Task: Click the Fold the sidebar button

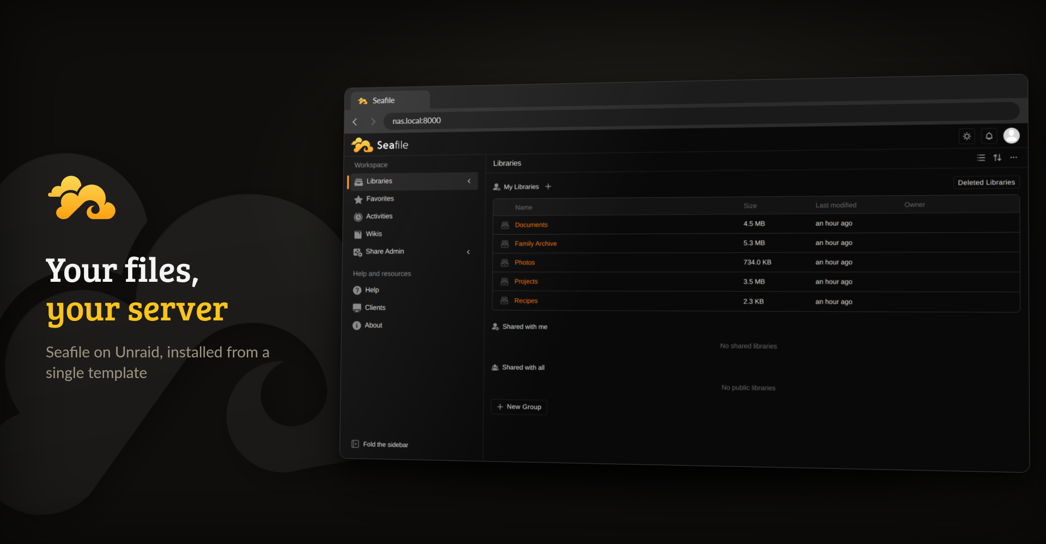Action: (380, 444)
